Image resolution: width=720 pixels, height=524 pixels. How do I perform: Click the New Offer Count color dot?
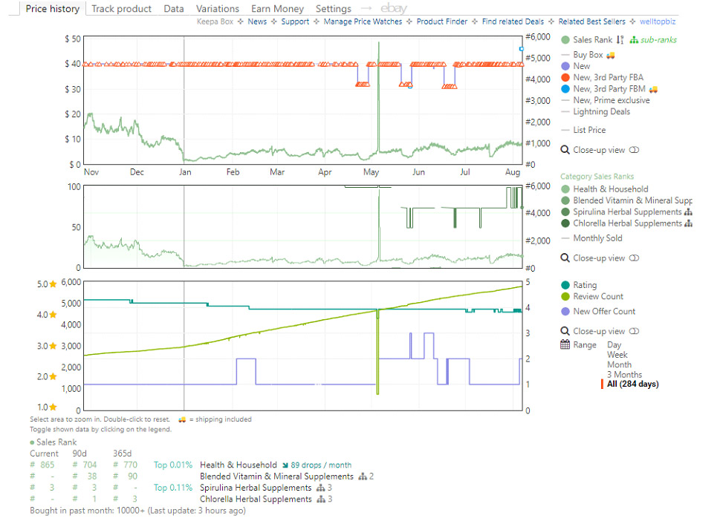pos(566,312)
